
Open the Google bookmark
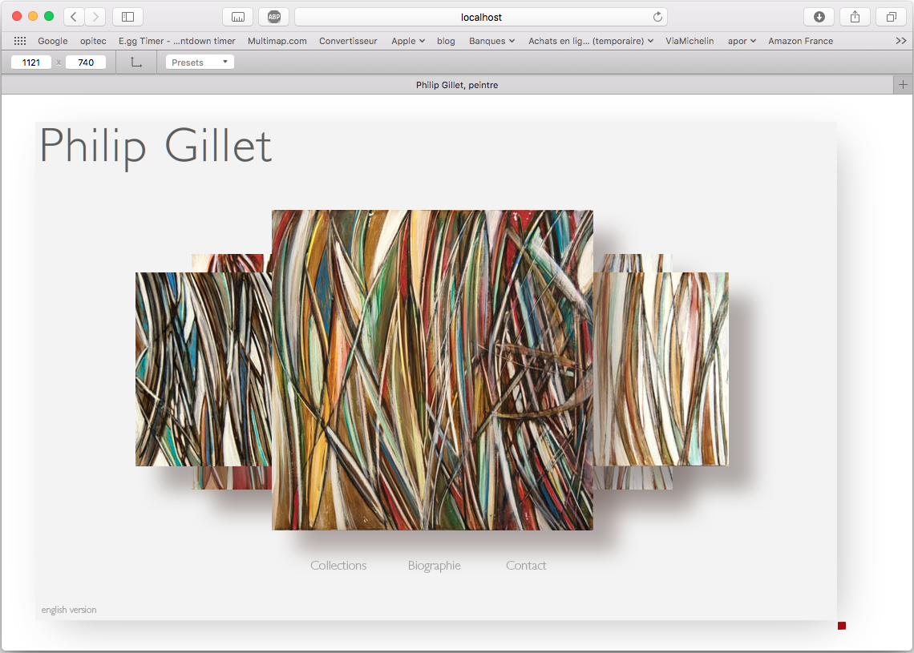[52, 41]
